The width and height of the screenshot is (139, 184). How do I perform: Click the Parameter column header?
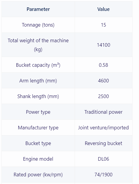pos(38,9)
